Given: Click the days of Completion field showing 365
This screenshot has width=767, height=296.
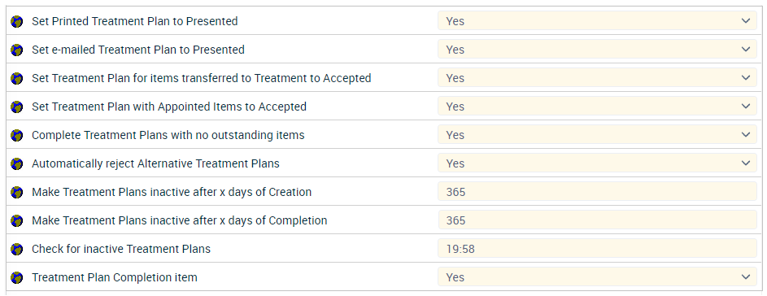Looking at the screenshot, I should click(597, 220).
